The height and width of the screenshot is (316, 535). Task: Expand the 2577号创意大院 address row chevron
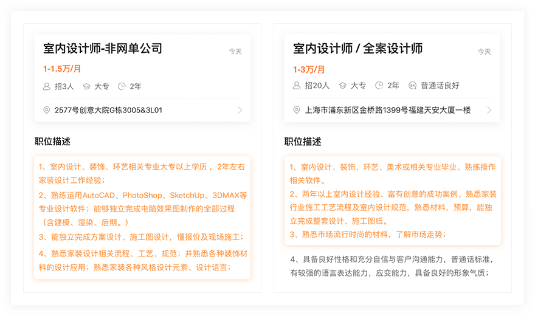point(240,110)
